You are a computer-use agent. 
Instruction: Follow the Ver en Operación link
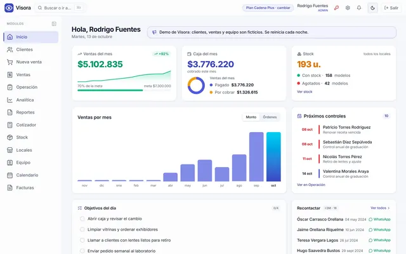point(311,185)
